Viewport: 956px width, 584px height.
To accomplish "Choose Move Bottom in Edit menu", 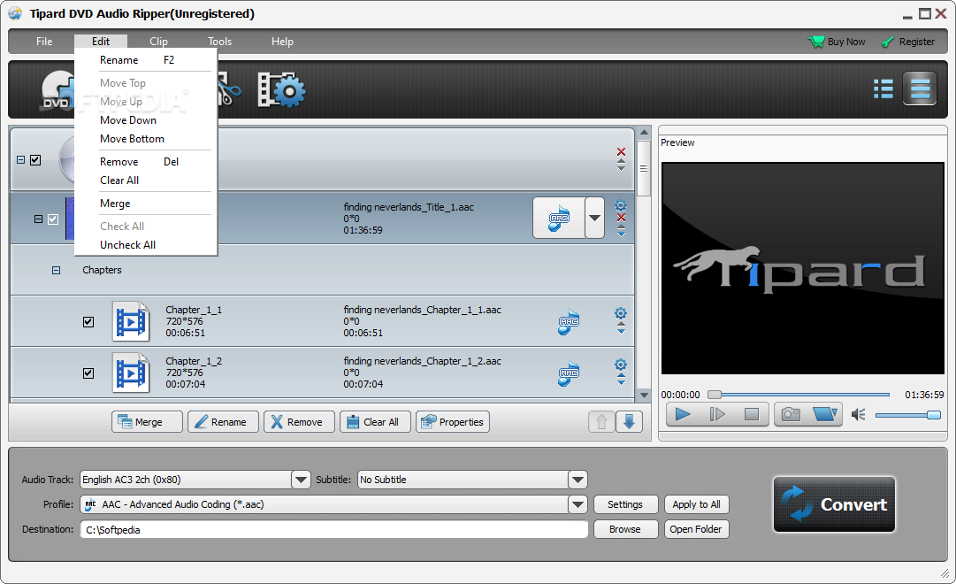I will [x=146, y=139].
